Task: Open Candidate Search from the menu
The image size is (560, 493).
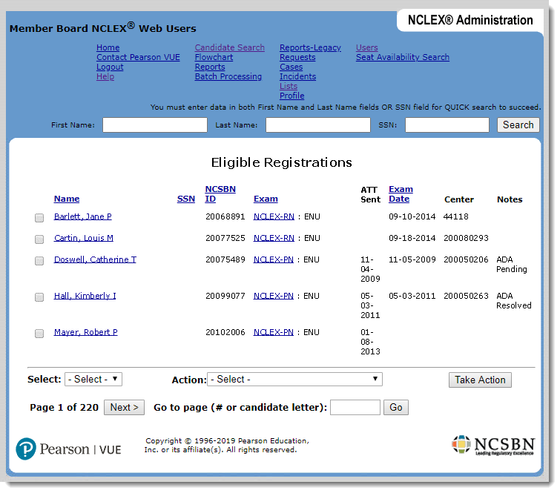Action: pos(230,47)
